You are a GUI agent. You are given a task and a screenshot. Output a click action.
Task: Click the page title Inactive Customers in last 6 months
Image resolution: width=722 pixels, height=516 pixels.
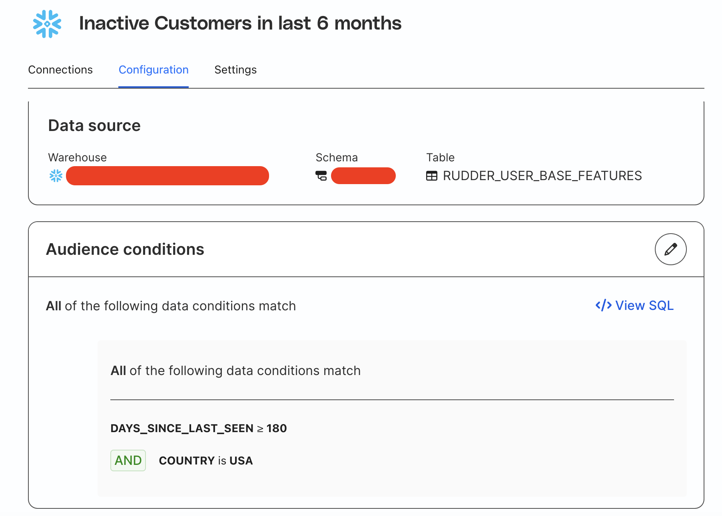[x=240, y=23]
